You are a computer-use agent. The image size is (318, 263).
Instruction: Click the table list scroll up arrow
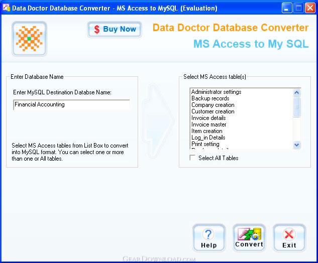296,92
